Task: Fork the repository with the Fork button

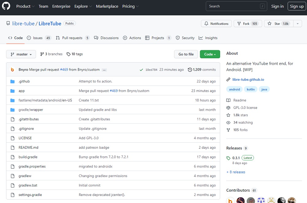Action: point(248,24)
